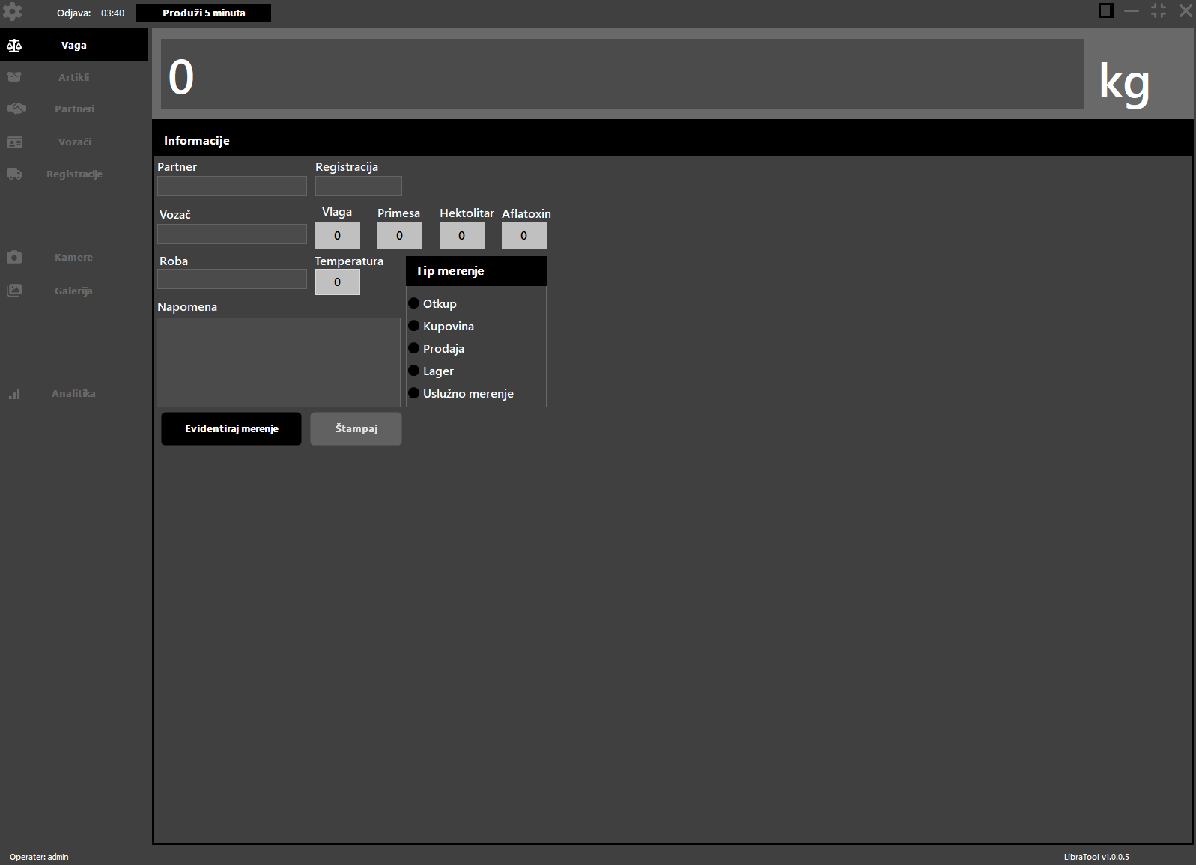Viewport: 1196px width, 865px height.
Task: Click the weight display field
Action: point(622,74)
